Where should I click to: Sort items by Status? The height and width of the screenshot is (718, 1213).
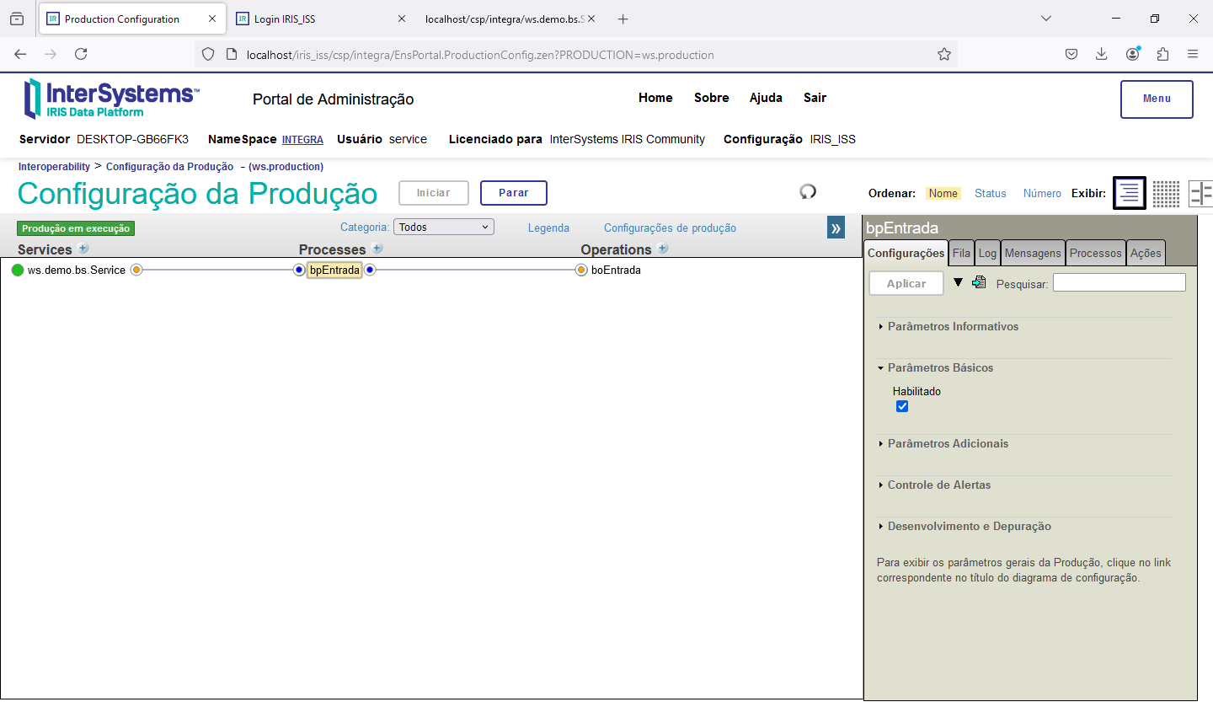pyautogui.click(x=990, y=193)
